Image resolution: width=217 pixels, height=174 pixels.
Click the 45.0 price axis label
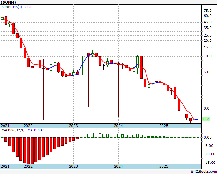(207, 22)
